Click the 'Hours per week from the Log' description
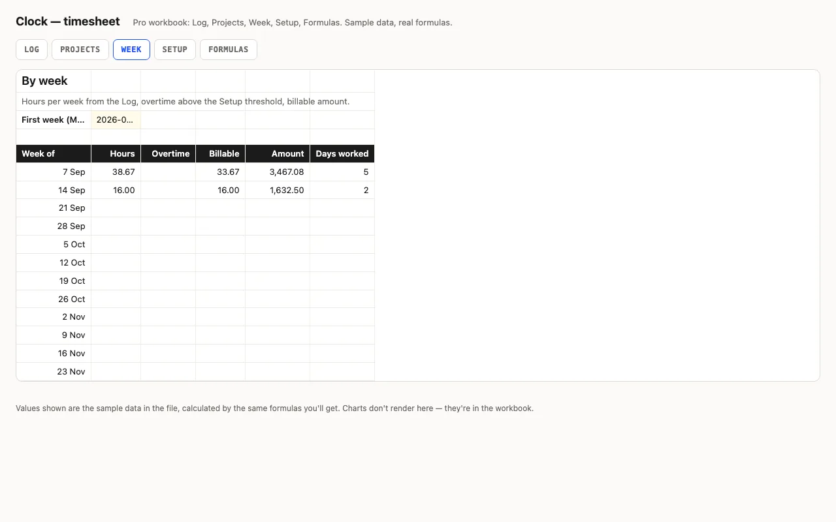The width and height of the screenshot is (836, 522). (185, 102)
